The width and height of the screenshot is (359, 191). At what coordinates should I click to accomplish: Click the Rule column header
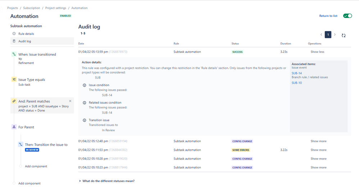pyautogui.click(x=176, y=43)
